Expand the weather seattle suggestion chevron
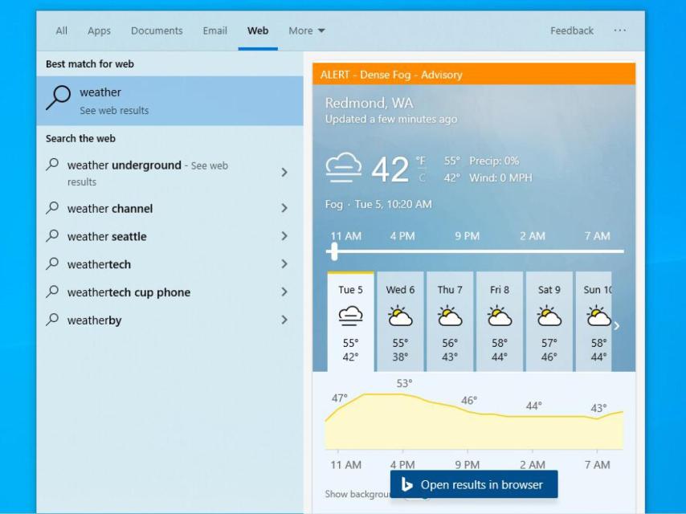 [x=284, y=236]
